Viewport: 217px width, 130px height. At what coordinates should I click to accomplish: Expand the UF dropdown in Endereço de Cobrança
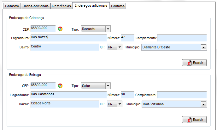point(114,47)
